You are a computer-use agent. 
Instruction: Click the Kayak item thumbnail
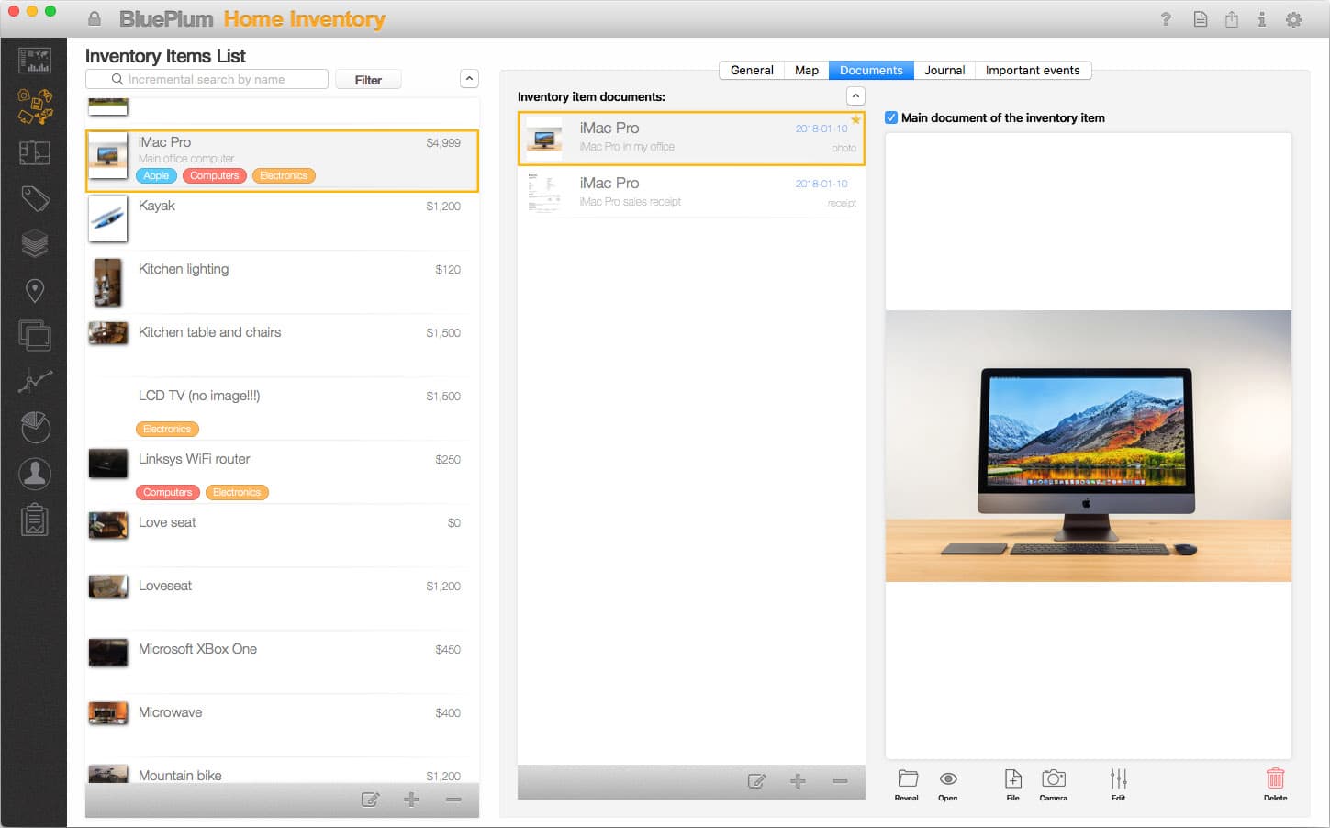(x=107, y=218)
